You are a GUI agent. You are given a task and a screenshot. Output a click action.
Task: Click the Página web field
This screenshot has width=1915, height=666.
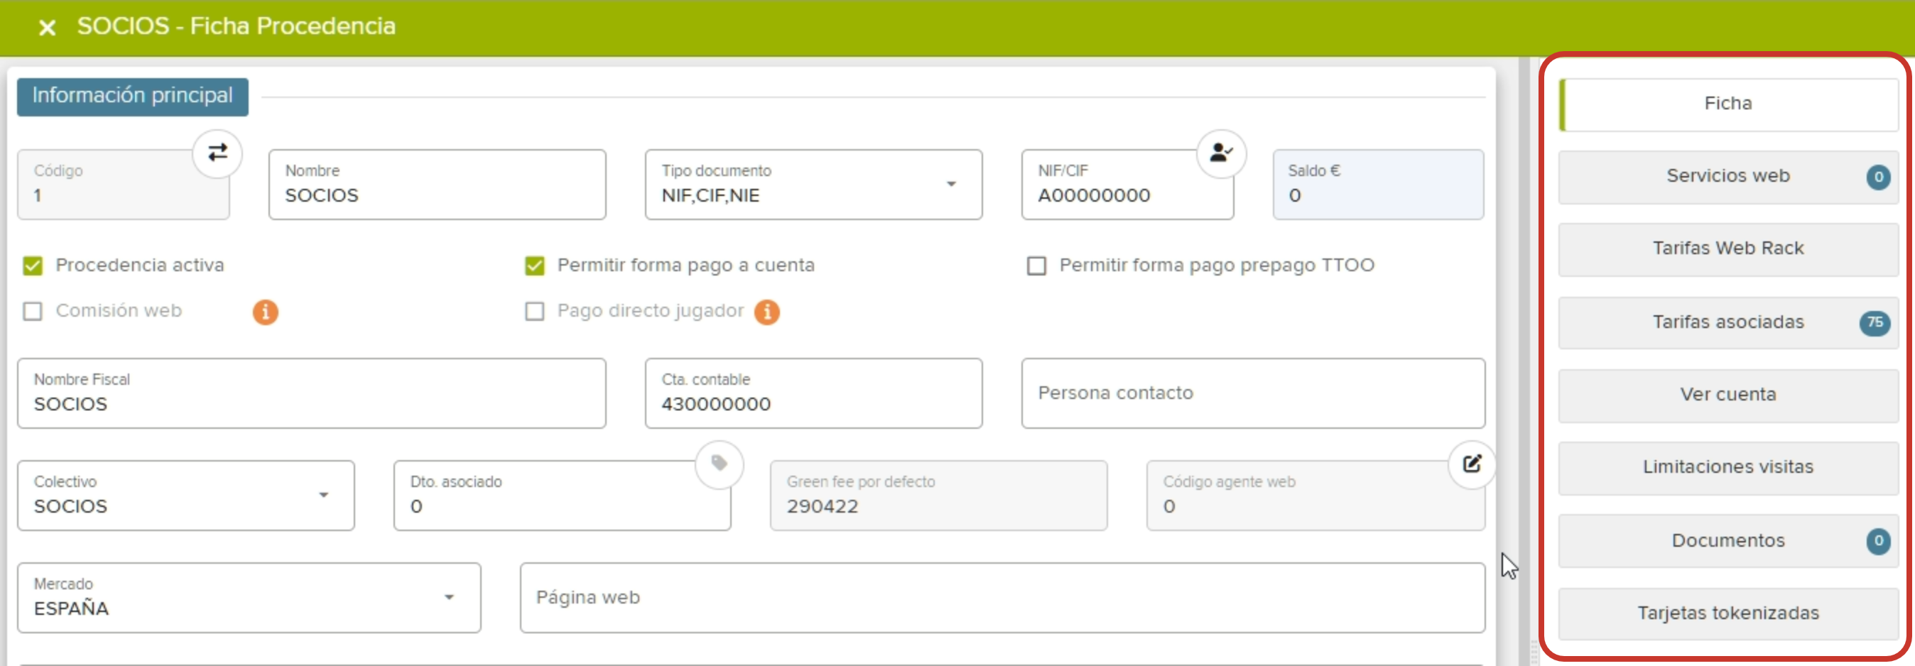1002,598
